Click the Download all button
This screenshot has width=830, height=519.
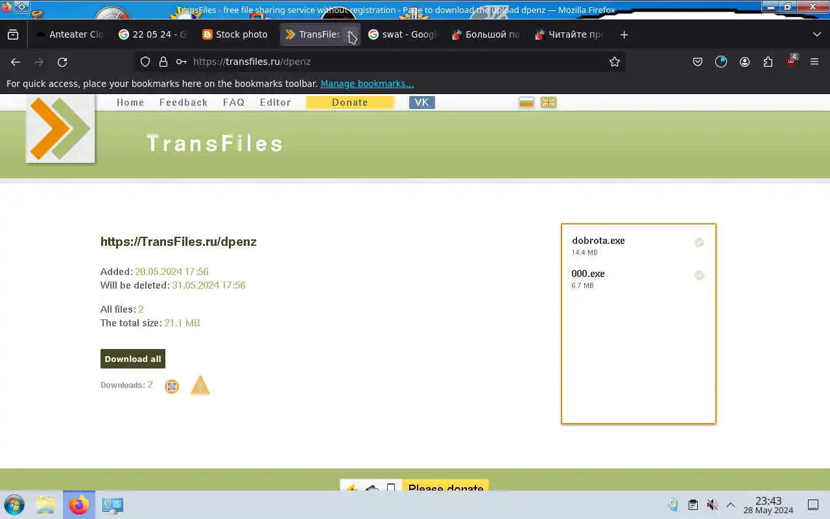coord(133,359)
